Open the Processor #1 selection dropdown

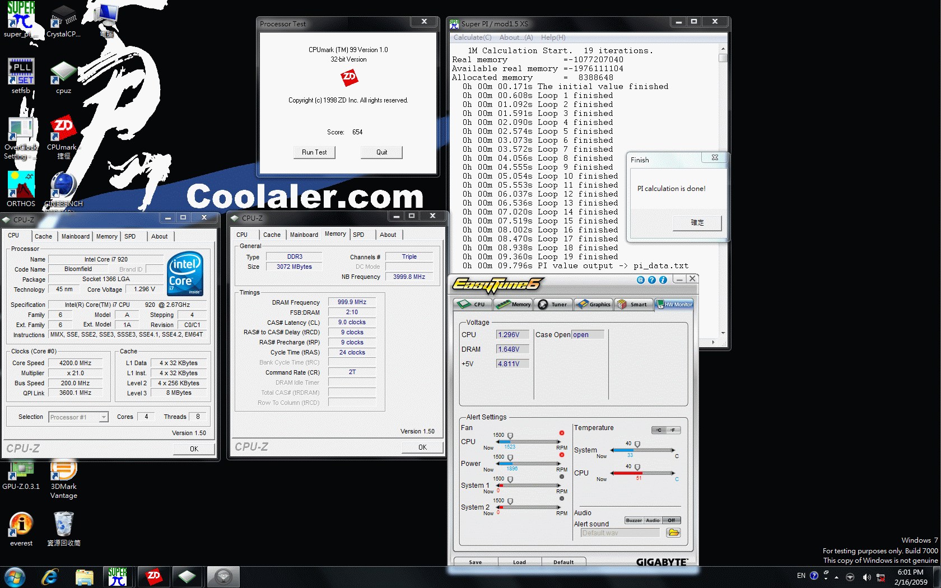[x=78, y=417]
